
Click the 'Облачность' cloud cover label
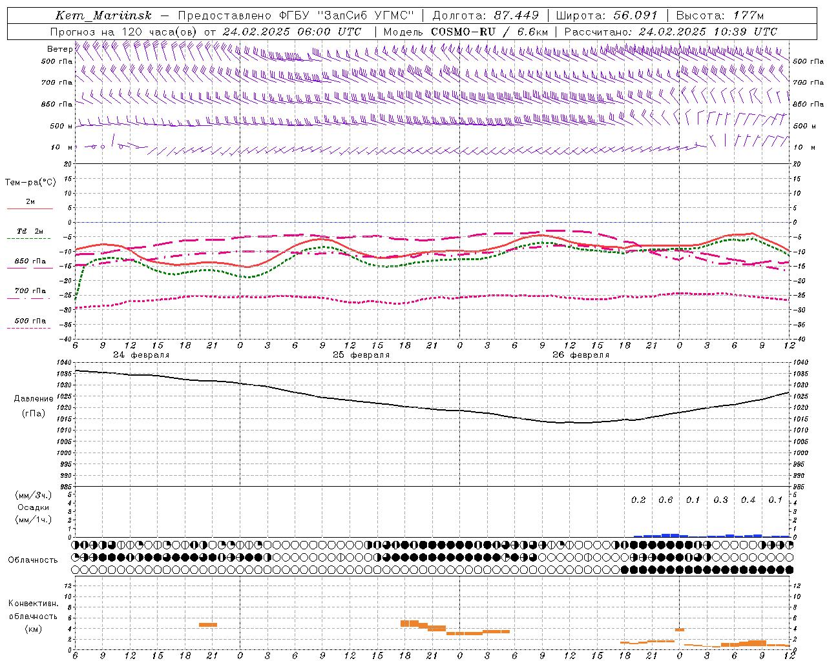(33, 560)
